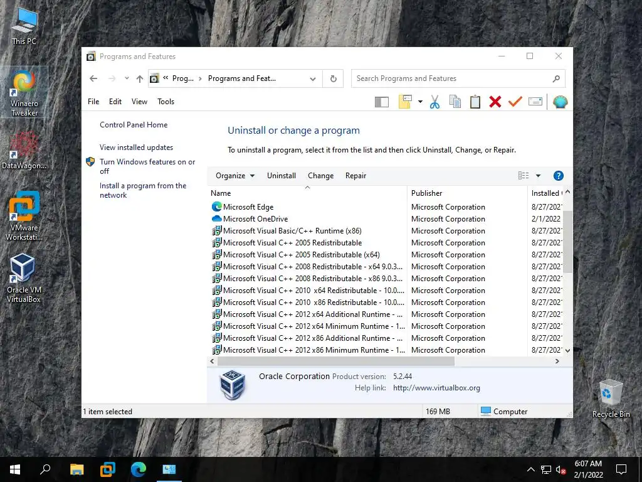The image size is (642, 482).
Task: Open the View menu
Action: tap(139, 102)
